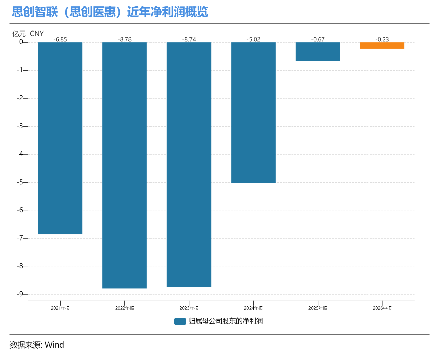Click the 数据来源: Wind footer text
439x354 pixels.
tap(37, 345)
